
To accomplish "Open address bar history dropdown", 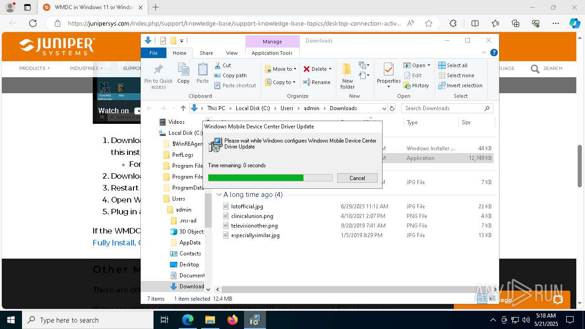I will click(x=384, y=108).
